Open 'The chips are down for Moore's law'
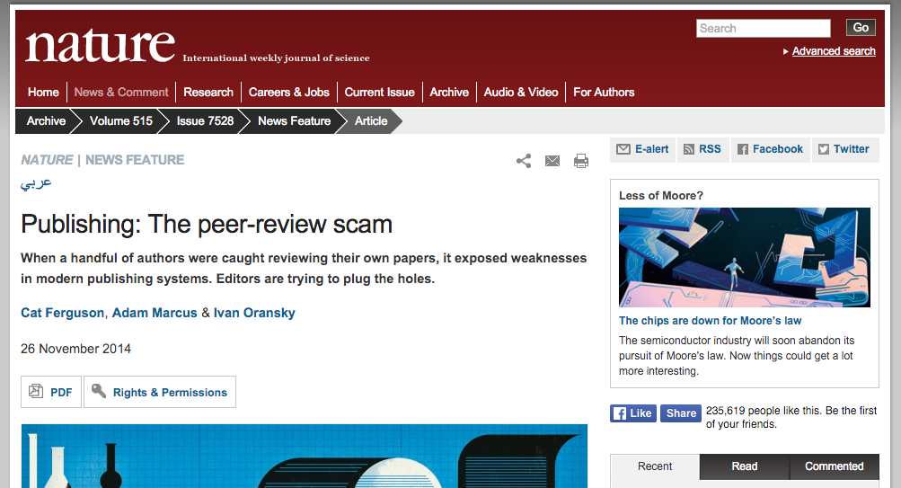This screenshot has height=488, width=901. tap(710, 321)
